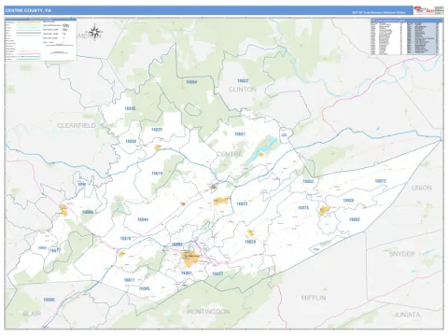Select the CENTRE county label

[230, 154]
